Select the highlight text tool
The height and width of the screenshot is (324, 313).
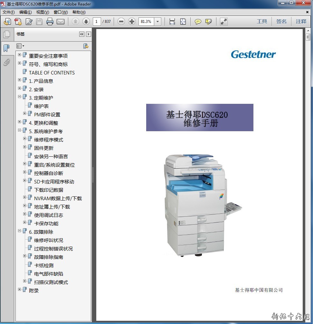(x=208, y=22)
